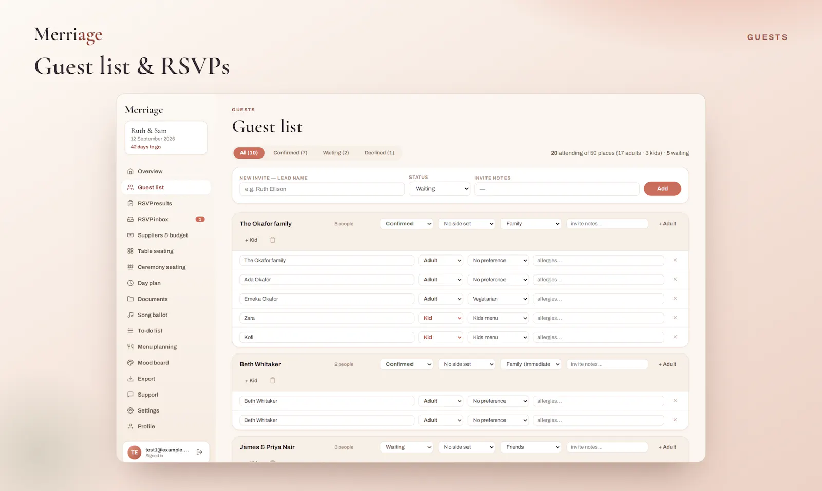Viewport: 822px width, 491px height.
Task: Open new invite Status dropdown
Action: 440,189
